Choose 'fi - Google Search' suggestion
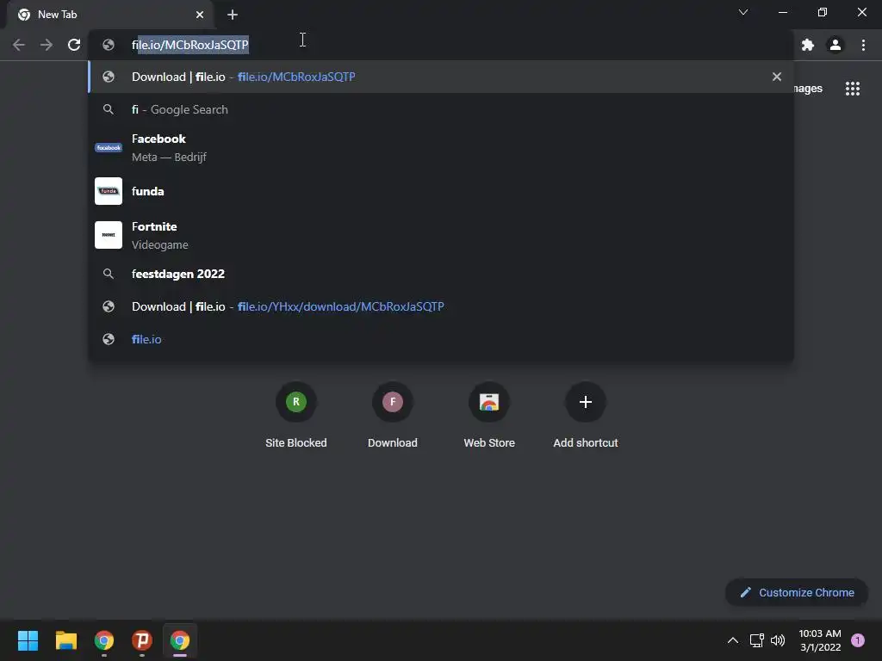Screen dimensions: 882x661 coord(441,109)
